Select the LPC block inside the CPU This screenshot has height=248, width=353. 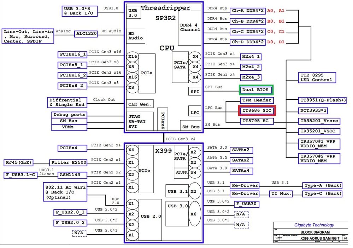point(195,111)
